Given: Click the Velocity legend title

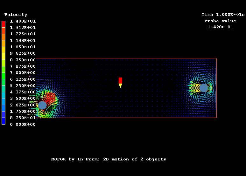Looking at the screenshot, I should (16, 15).
